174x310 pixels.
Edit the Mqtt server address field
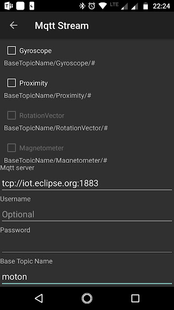87,183
